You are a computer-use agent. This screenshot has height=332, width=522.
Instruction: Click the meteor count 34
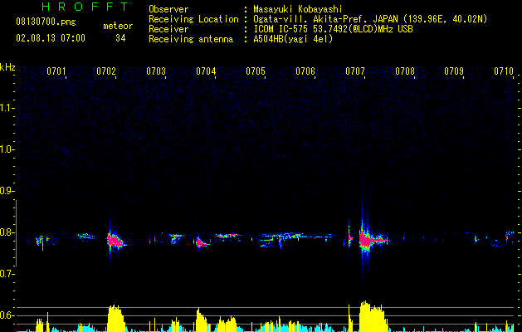(120, 38)
